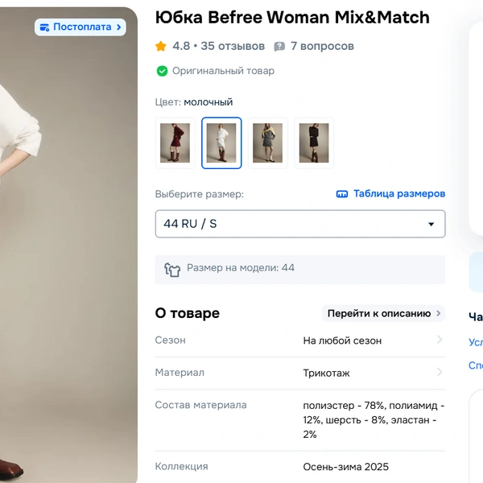483x483 pixels.
Task: Open the 7 вопросов questions link
Action: click(x=322, y=47)
